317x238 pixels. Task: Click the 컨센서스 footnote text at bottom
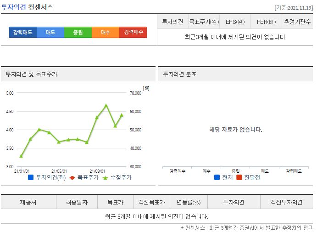pyautogui.click(x=247, y=228)
